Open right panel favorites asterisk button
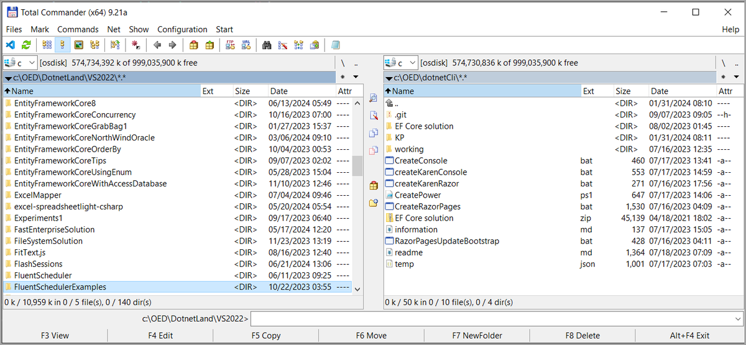 tap(723, 77)
